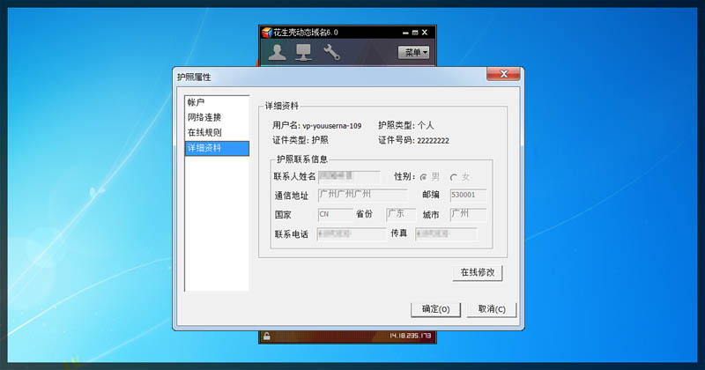Click the 省份 field showing 广东
This screenshot has height=370, width=705.
[401, 214]
